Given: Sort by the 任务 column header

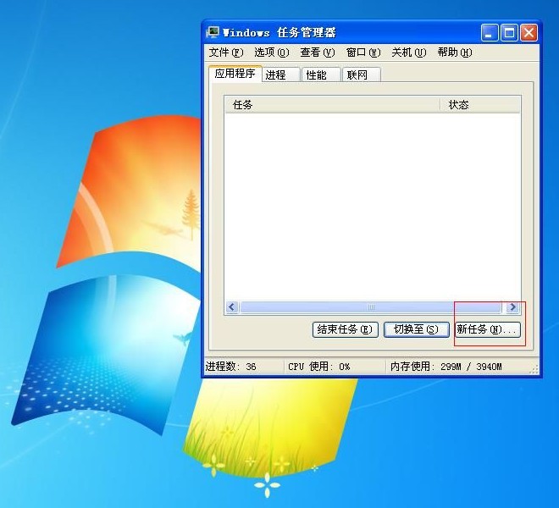Looking at the screenshot, I should pyautogui.click(x=330, y=105).
